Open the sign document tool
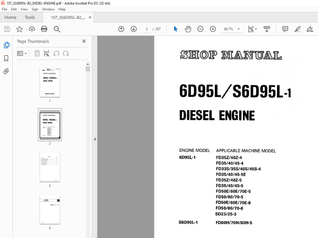318x238 pixels. [x=310, y=29]
